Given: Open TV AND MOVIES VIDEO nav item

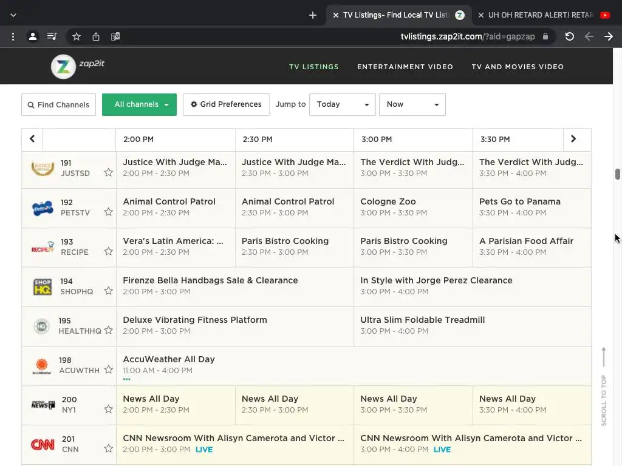Looking at the screenshot, I should pyautogui.click(x=518, y=67).
